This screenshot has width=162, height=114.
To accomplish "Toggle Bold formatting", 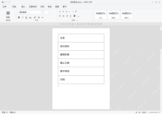I will [x=19, y=17].
